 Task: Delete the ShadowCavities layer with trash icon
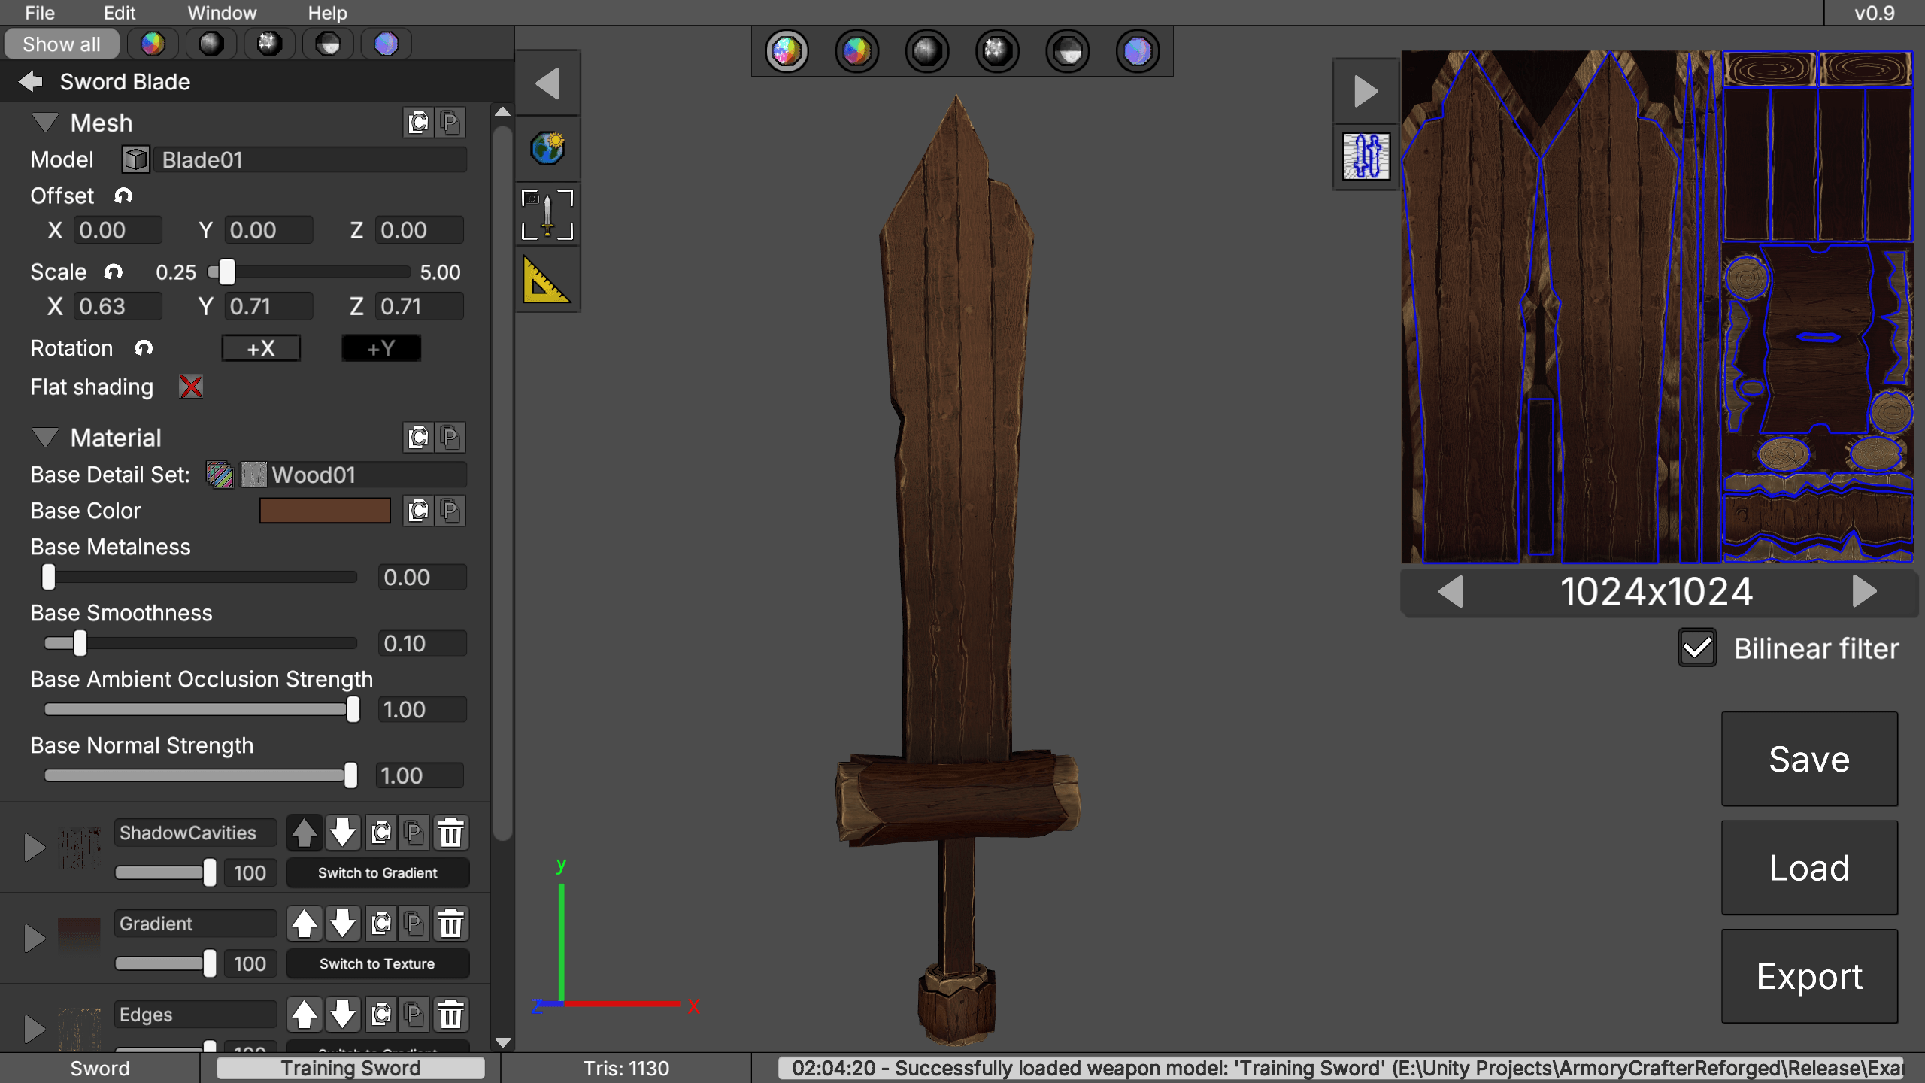(x=451, y=833)
